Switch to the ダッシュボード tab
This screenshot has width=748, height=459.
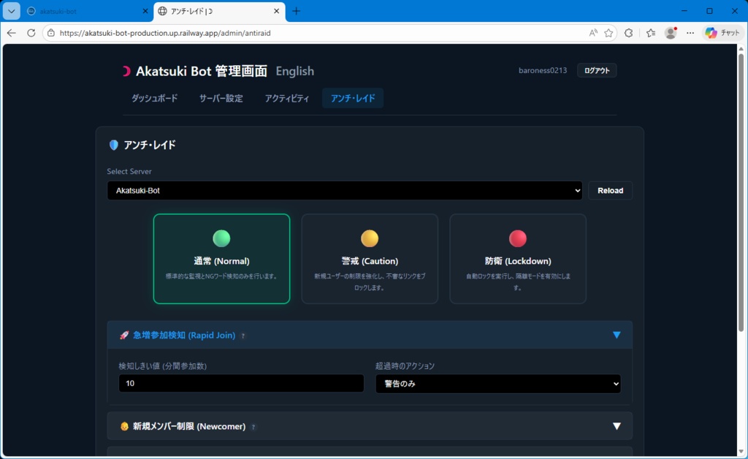pos(155,97)
